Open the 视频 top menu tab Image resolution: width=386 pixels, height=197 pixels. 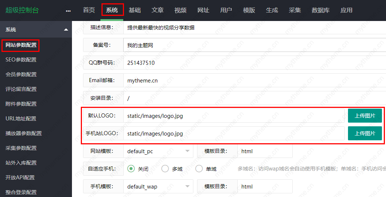click(180, 10)
